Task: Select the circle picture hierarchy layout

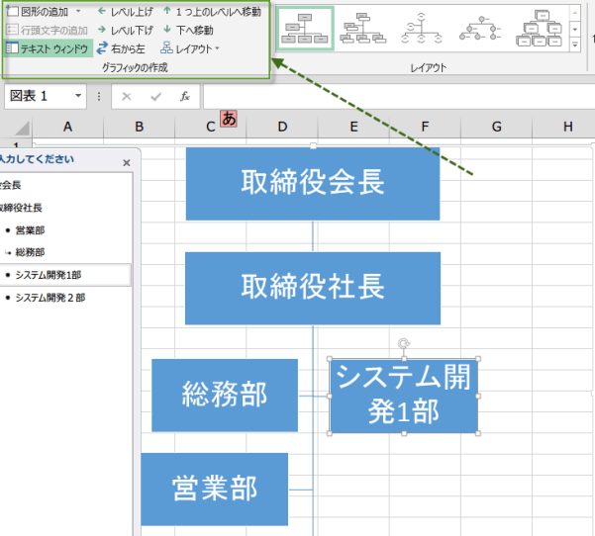Action: tap(480, 29)
